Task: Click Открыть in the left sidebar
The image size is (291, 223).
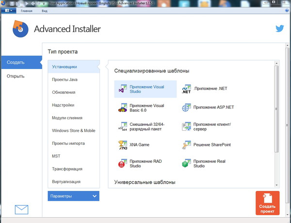Action: click(16, 76)
